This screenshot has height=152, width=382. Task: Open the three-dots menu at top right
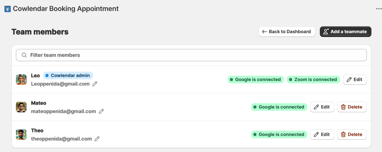(x=379, y=9)
